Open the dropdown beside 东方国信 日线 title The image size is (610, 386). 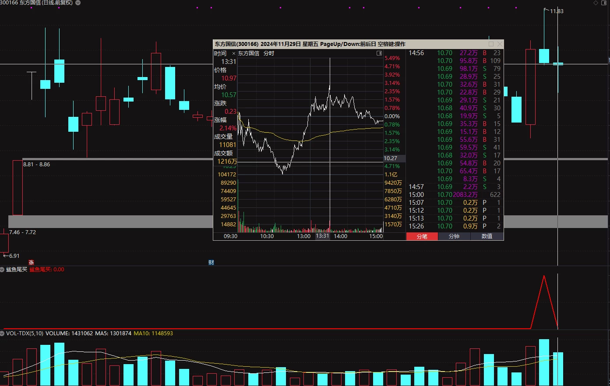click(78, 3)
